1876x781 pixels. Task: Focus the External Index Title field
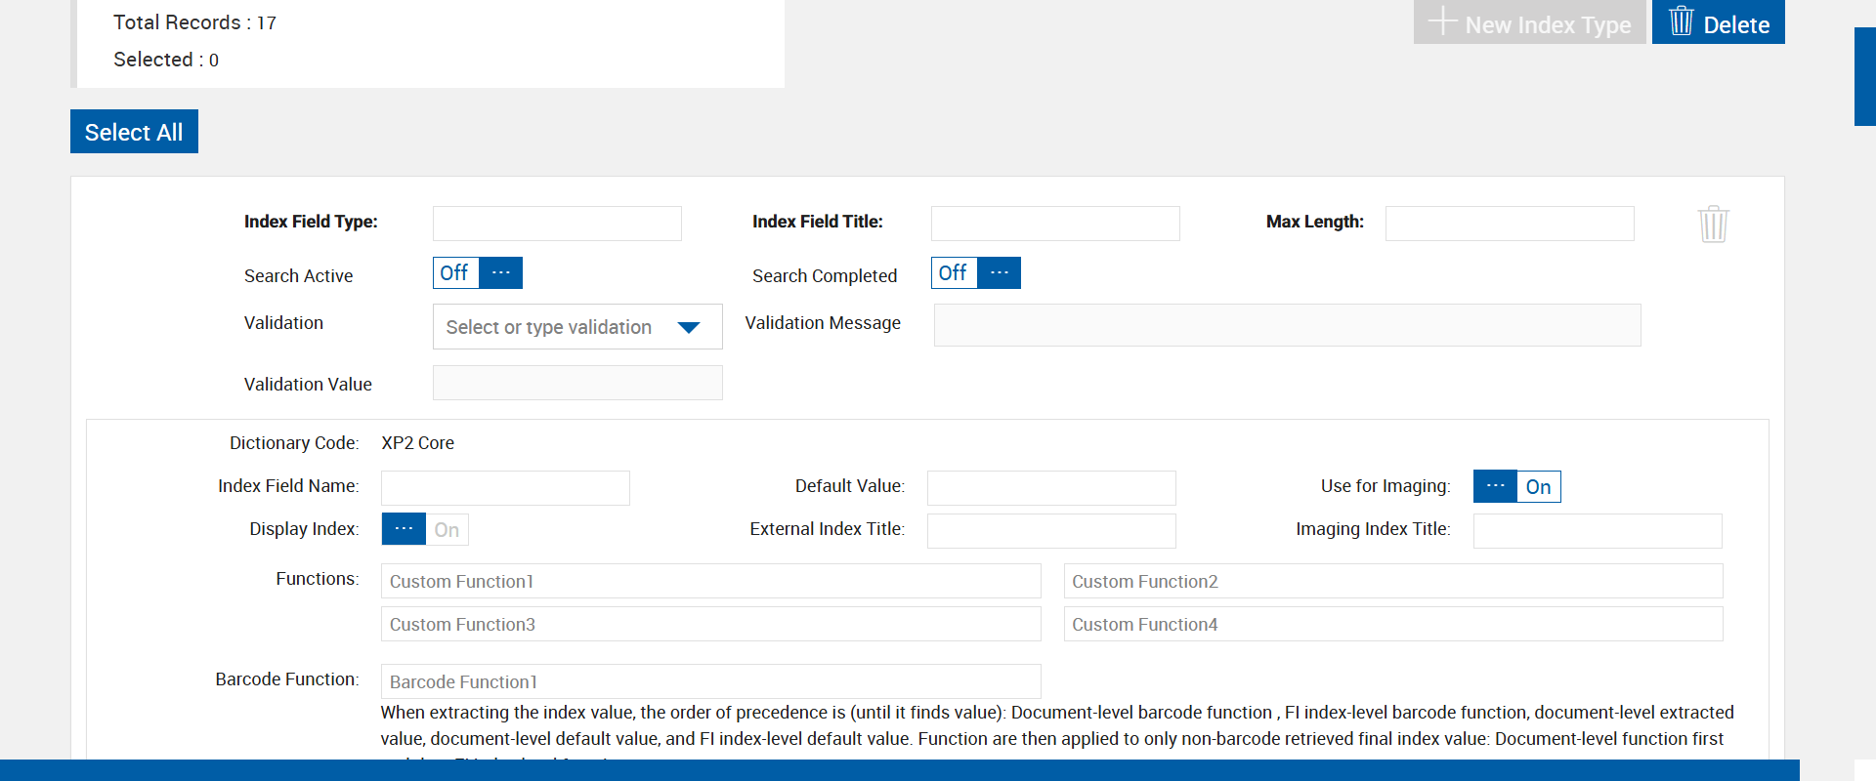tap(1051, 531)
